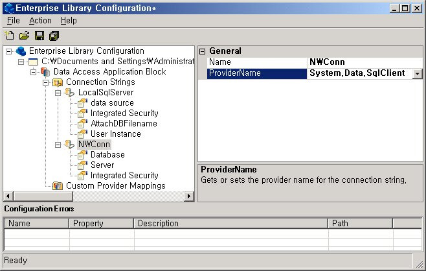The height and width of the screenshot is (271, 426).
Task: Click the Property column header
Action: pos(102,224)
